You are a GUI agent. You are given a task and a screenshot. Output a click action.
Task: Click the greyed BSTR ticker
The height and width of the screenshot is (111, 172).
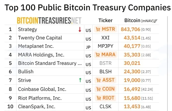pyautogui.click(x=105, y=63)
